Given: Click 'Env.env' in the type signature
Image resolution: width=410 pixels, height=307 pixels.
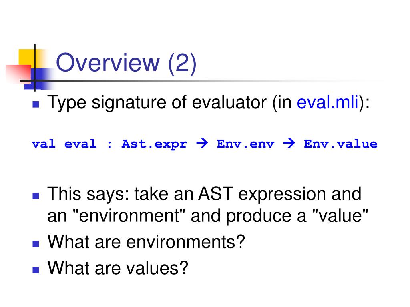Looking at the screenshot, I should coord(245,144).
